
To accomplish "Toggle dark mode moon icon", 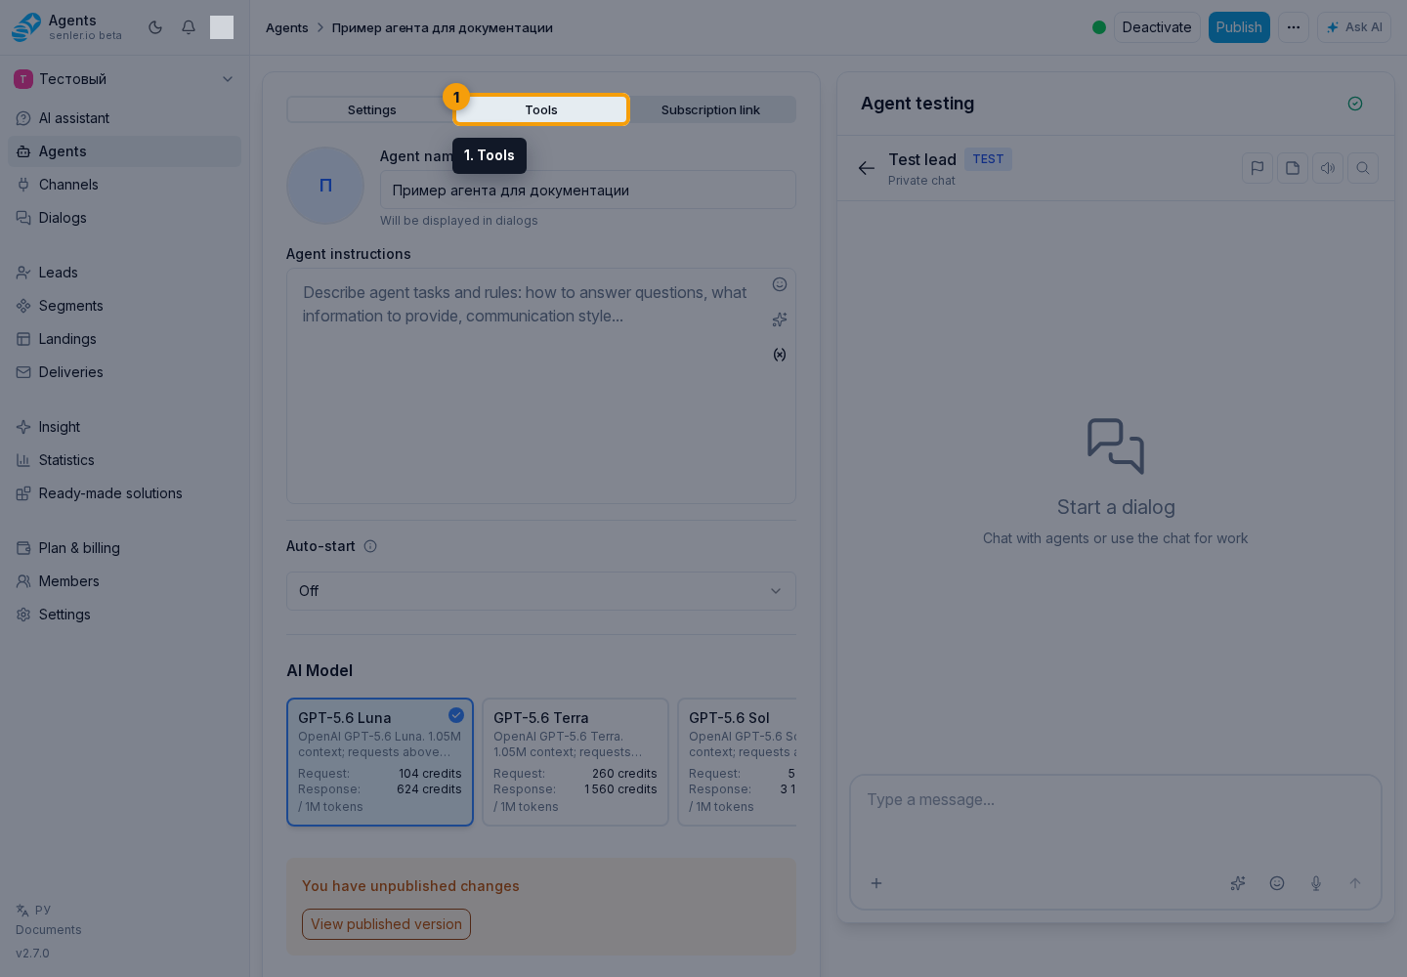I will point(155,27).
